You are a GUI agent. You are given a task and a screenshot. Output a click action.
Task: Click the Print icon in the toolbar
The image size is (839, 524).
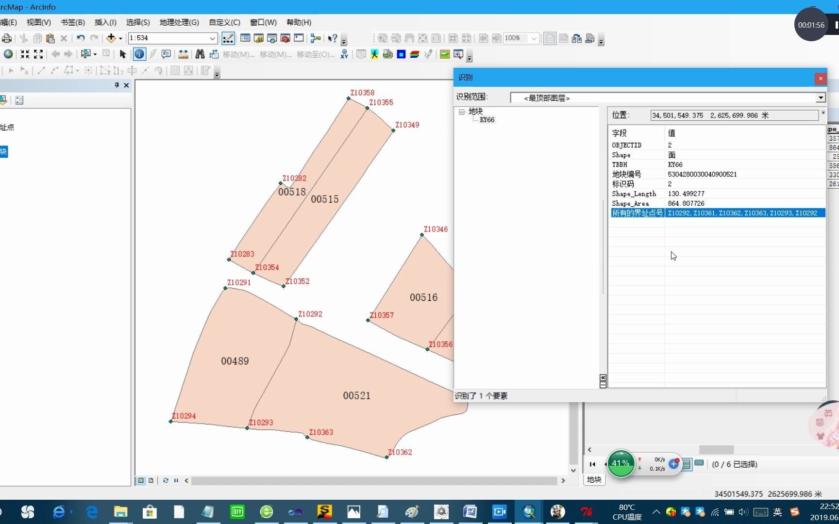[7, 38]
